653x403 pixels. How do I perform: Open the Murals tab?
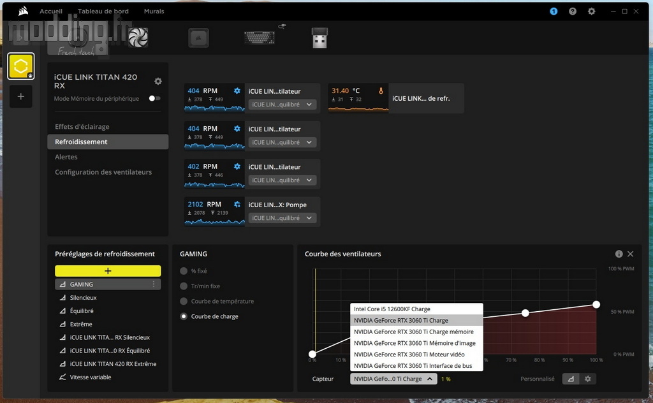pyautogui.click(x=154, y=11)
